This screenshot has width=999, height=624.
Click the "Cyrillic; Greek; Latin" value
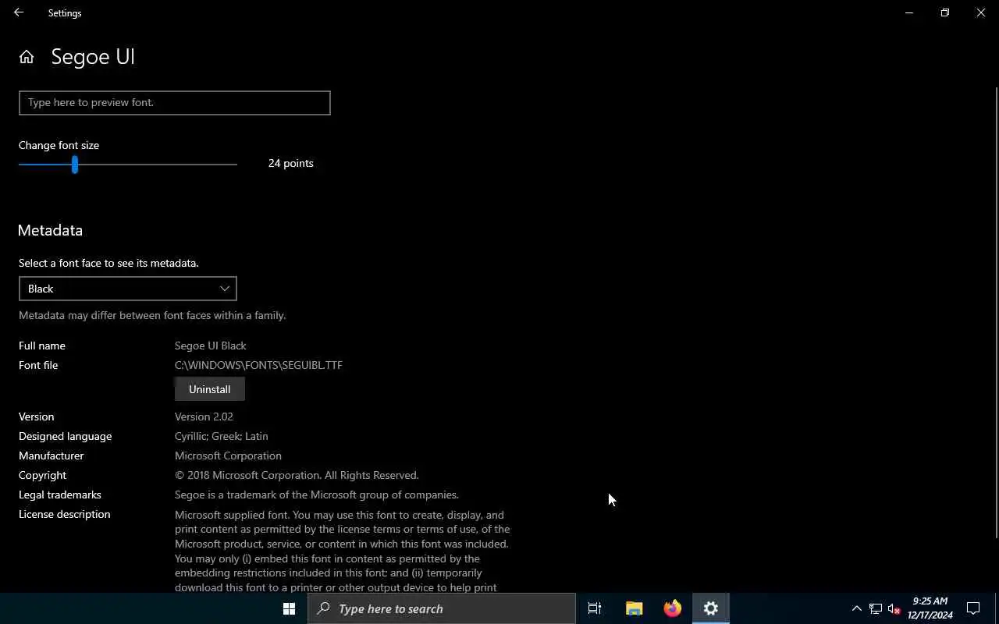point(222,436)
